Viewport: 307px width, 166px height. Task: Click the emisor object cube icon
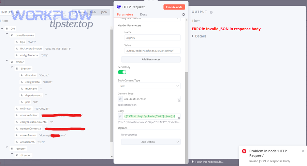click(12, 62)
